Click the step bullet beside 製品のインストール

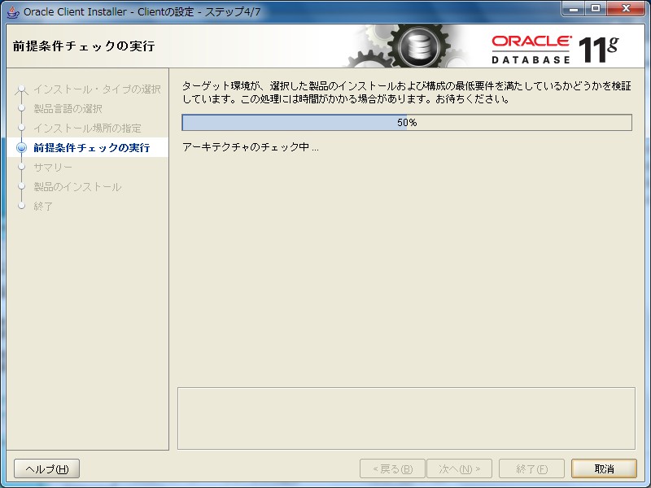point(22,187)
